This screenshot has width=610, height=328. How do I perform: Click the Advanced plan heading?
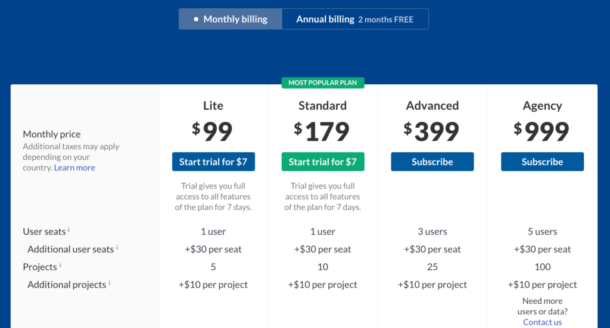tap(432, 106)
